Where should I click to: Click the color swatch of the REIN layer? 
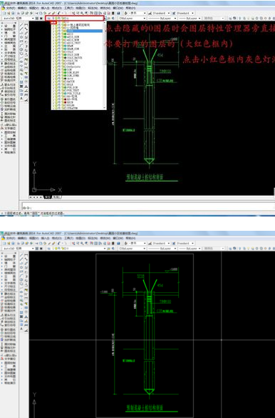click(65, 102)
